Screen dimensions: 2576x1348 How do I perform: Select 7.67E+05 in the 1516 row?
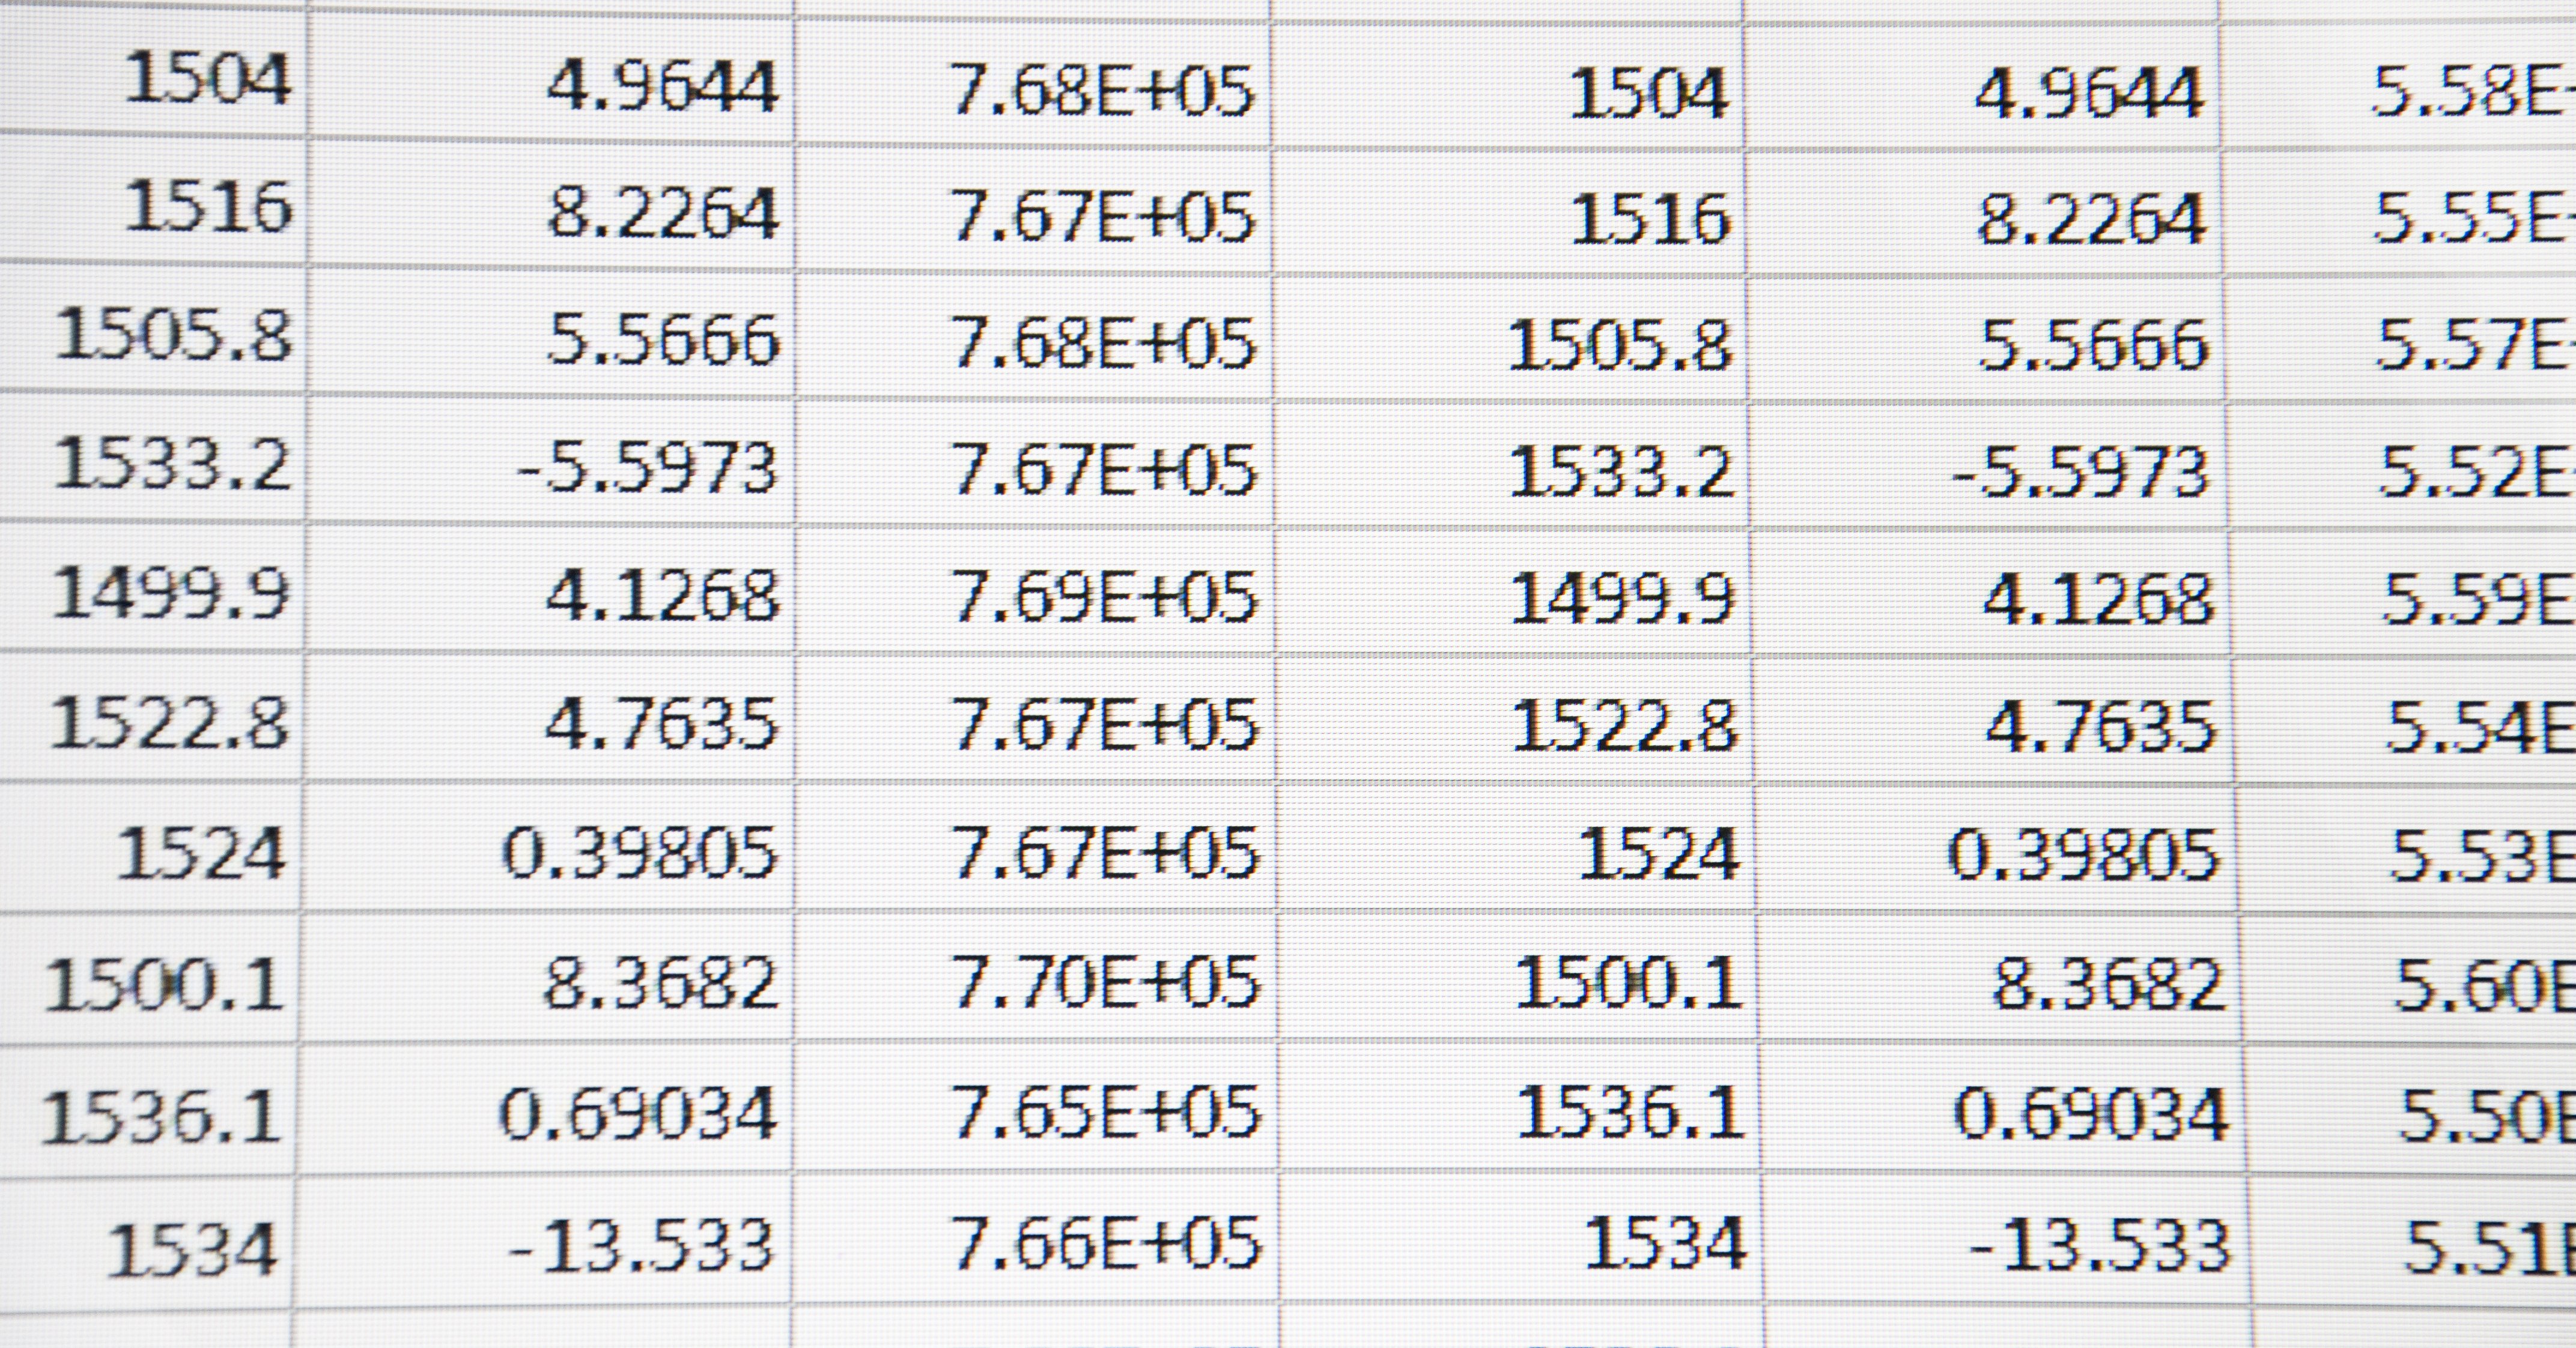(1102, 216)
